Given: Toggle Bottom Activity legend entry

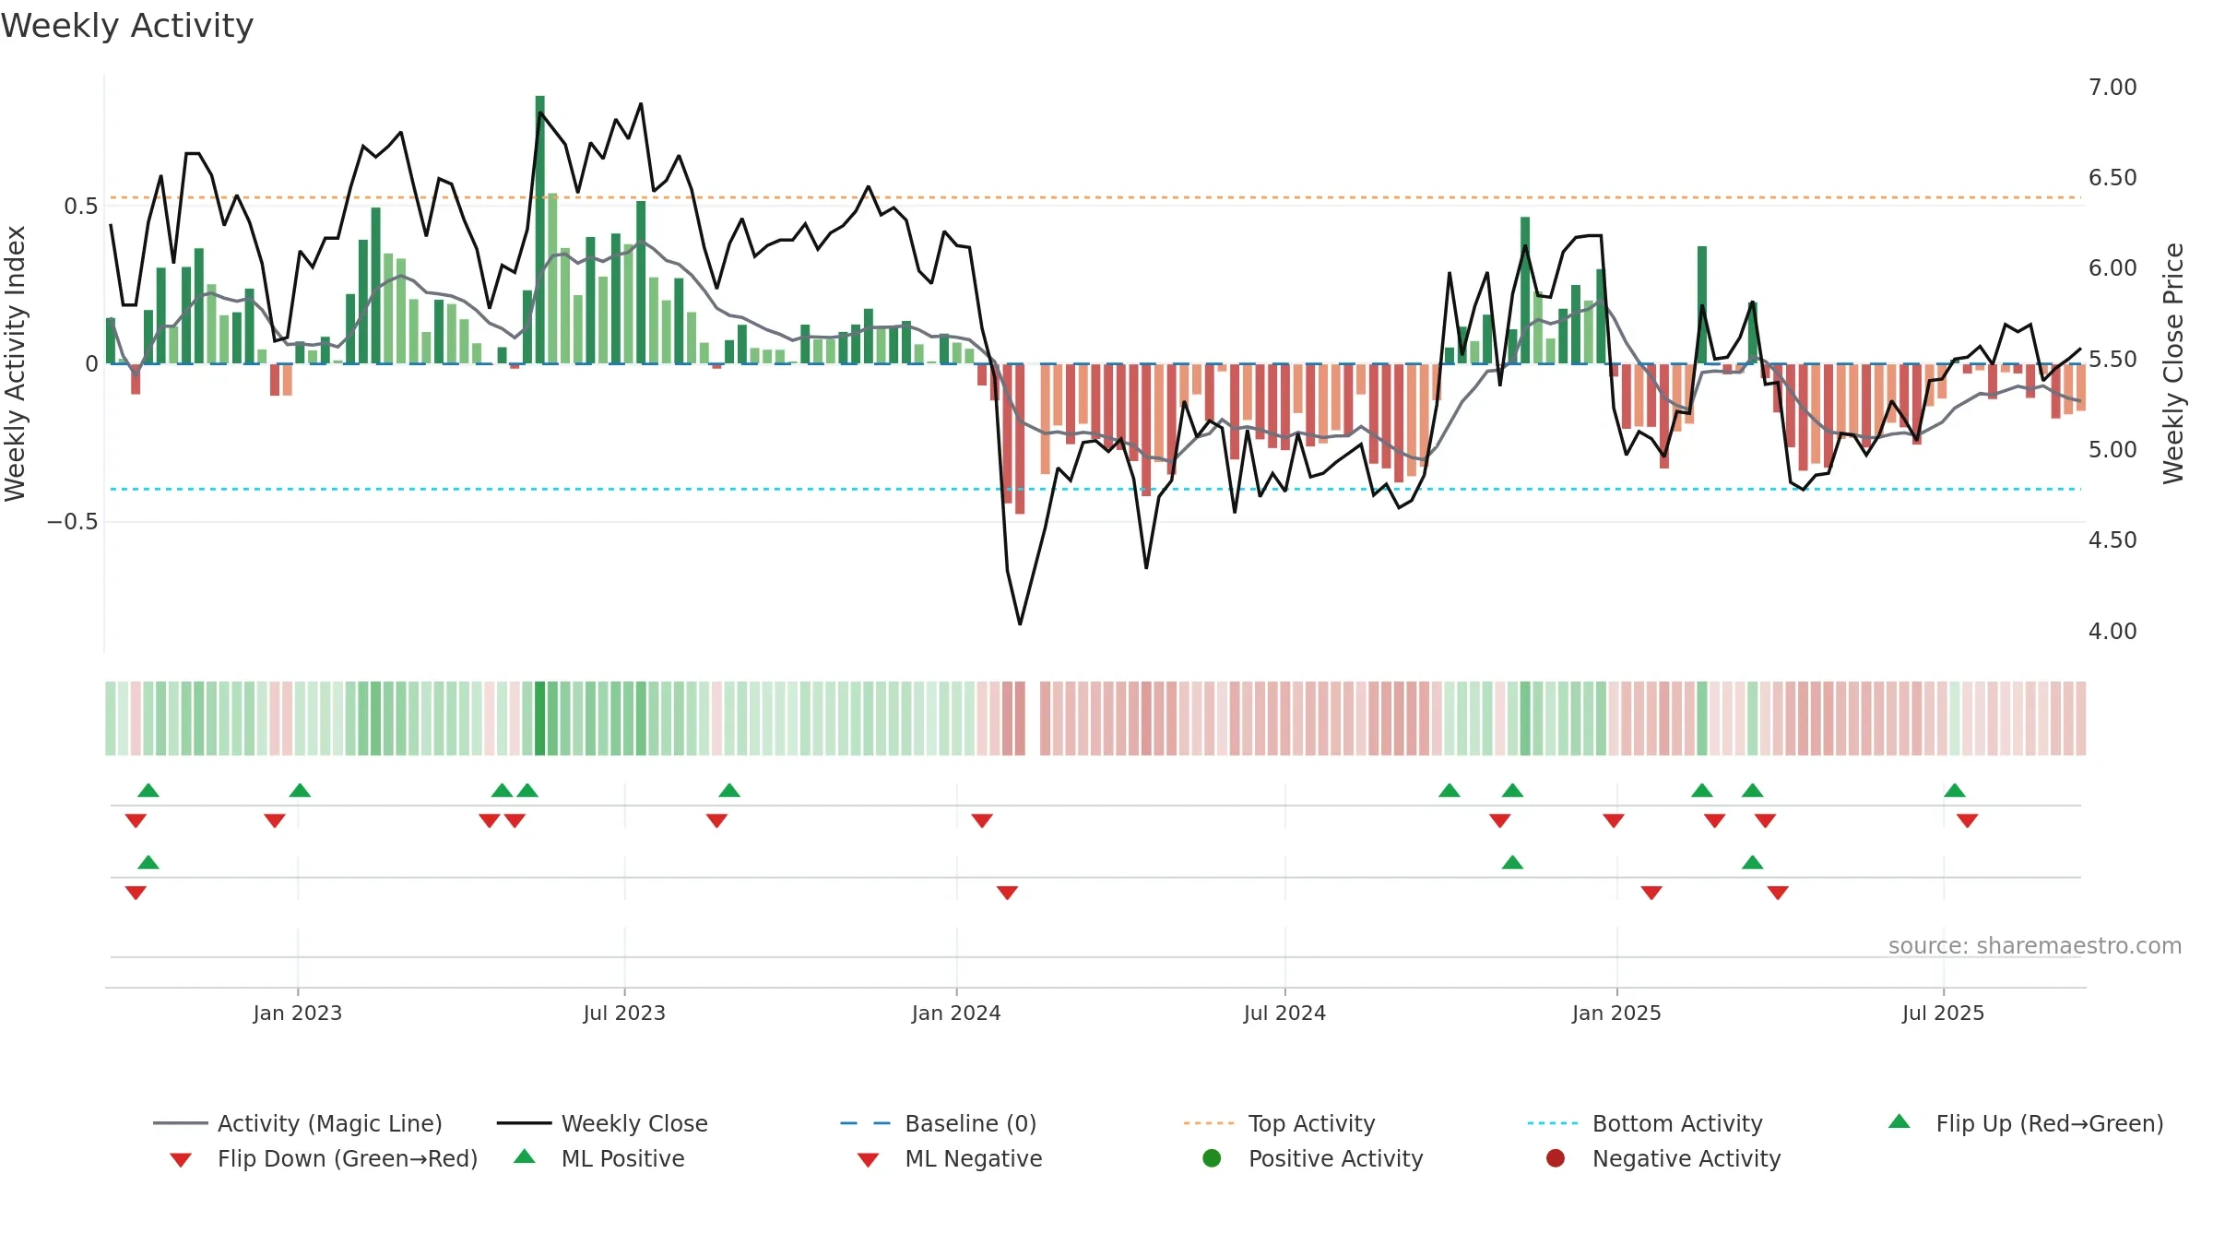Looking at the screenshot, I should [x=1645, y=1123].
